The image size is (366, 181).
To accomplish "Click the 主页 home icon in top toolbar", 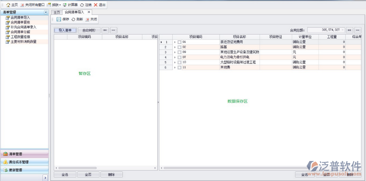I will 8,5.
